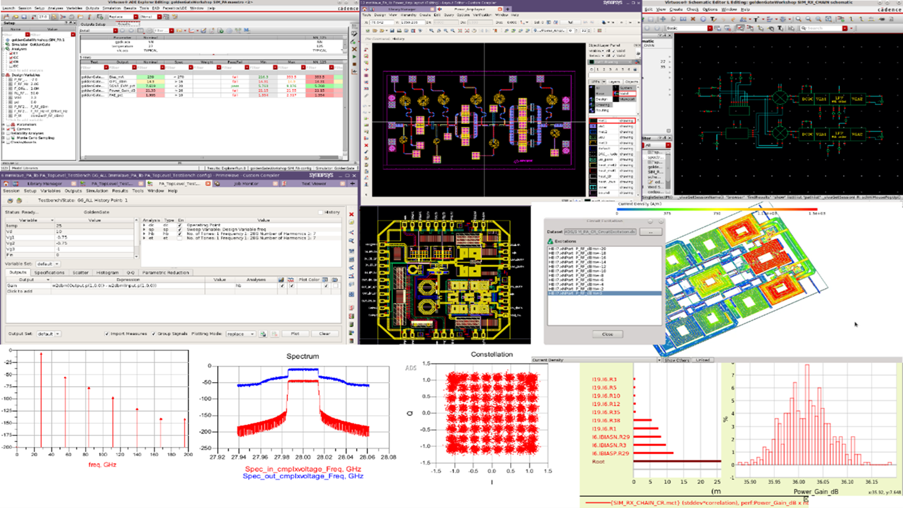Viewport: 903px width, 508px height.
Task: Click the red X icon in PrimeWave side toolbar
Action: [x=352, y=214]
